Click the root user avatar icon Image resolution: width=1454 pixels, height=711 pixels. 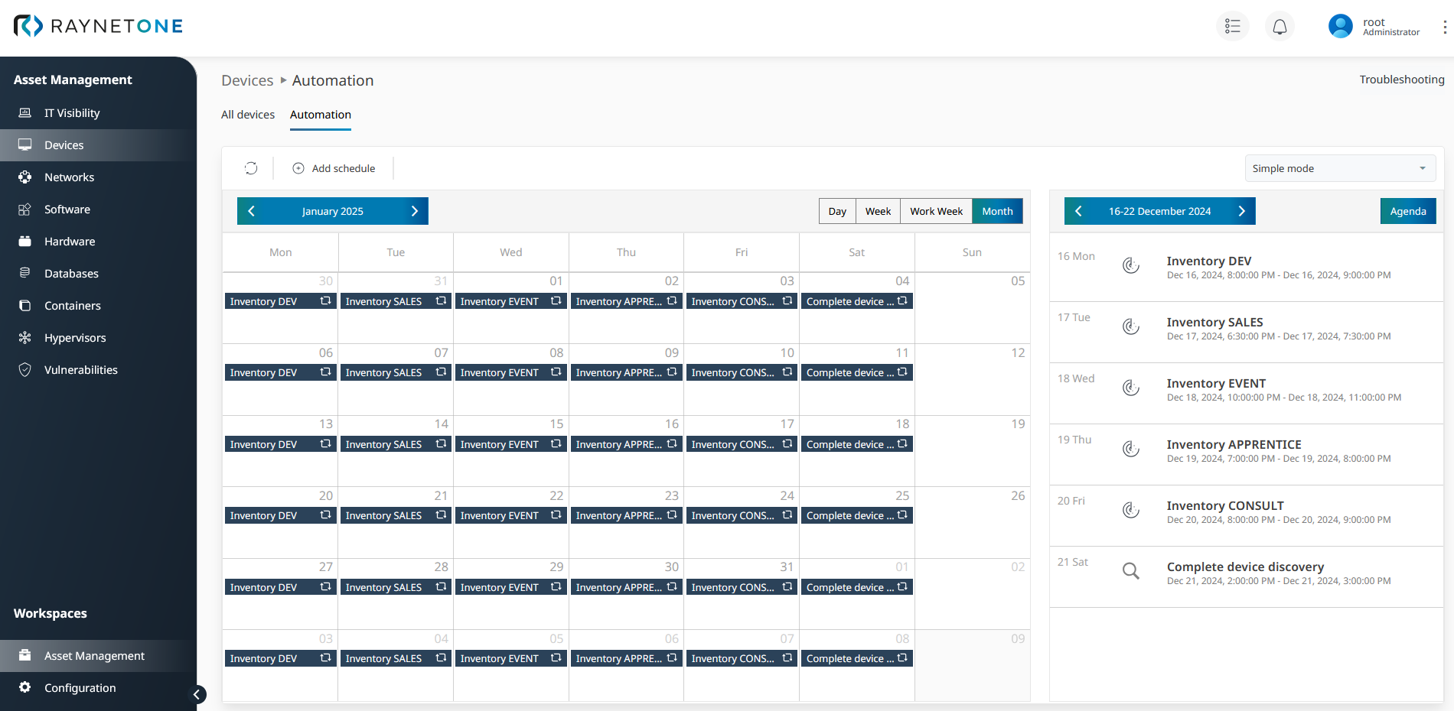point(1340,27)
